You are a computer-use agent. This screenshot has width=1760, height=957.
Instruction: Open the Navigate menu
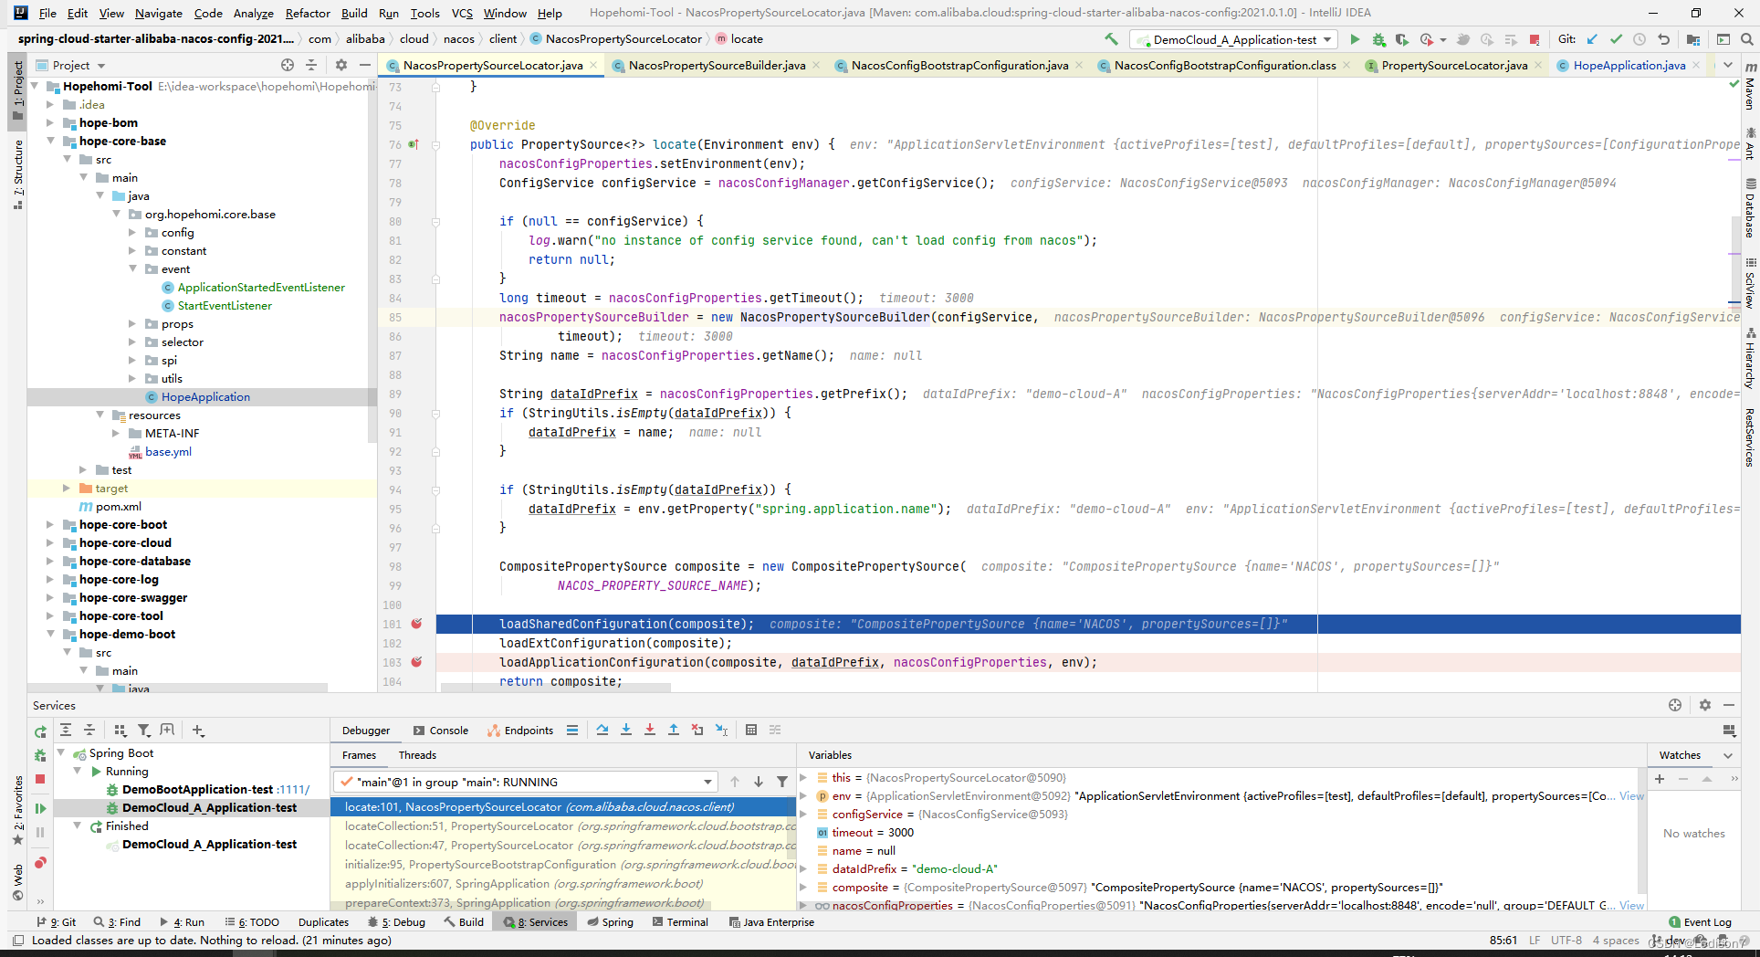(159, 13)
